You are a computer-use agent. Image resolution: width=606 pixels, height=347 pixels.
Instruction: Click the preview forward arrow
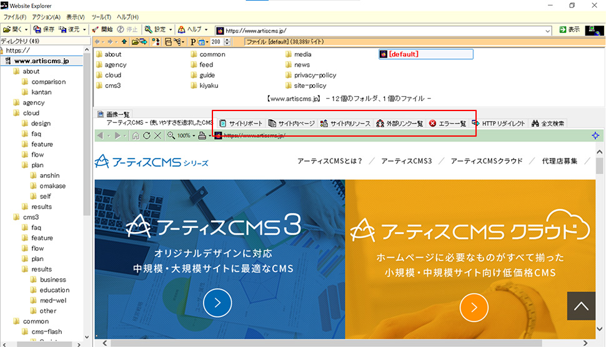click(117, 135)
